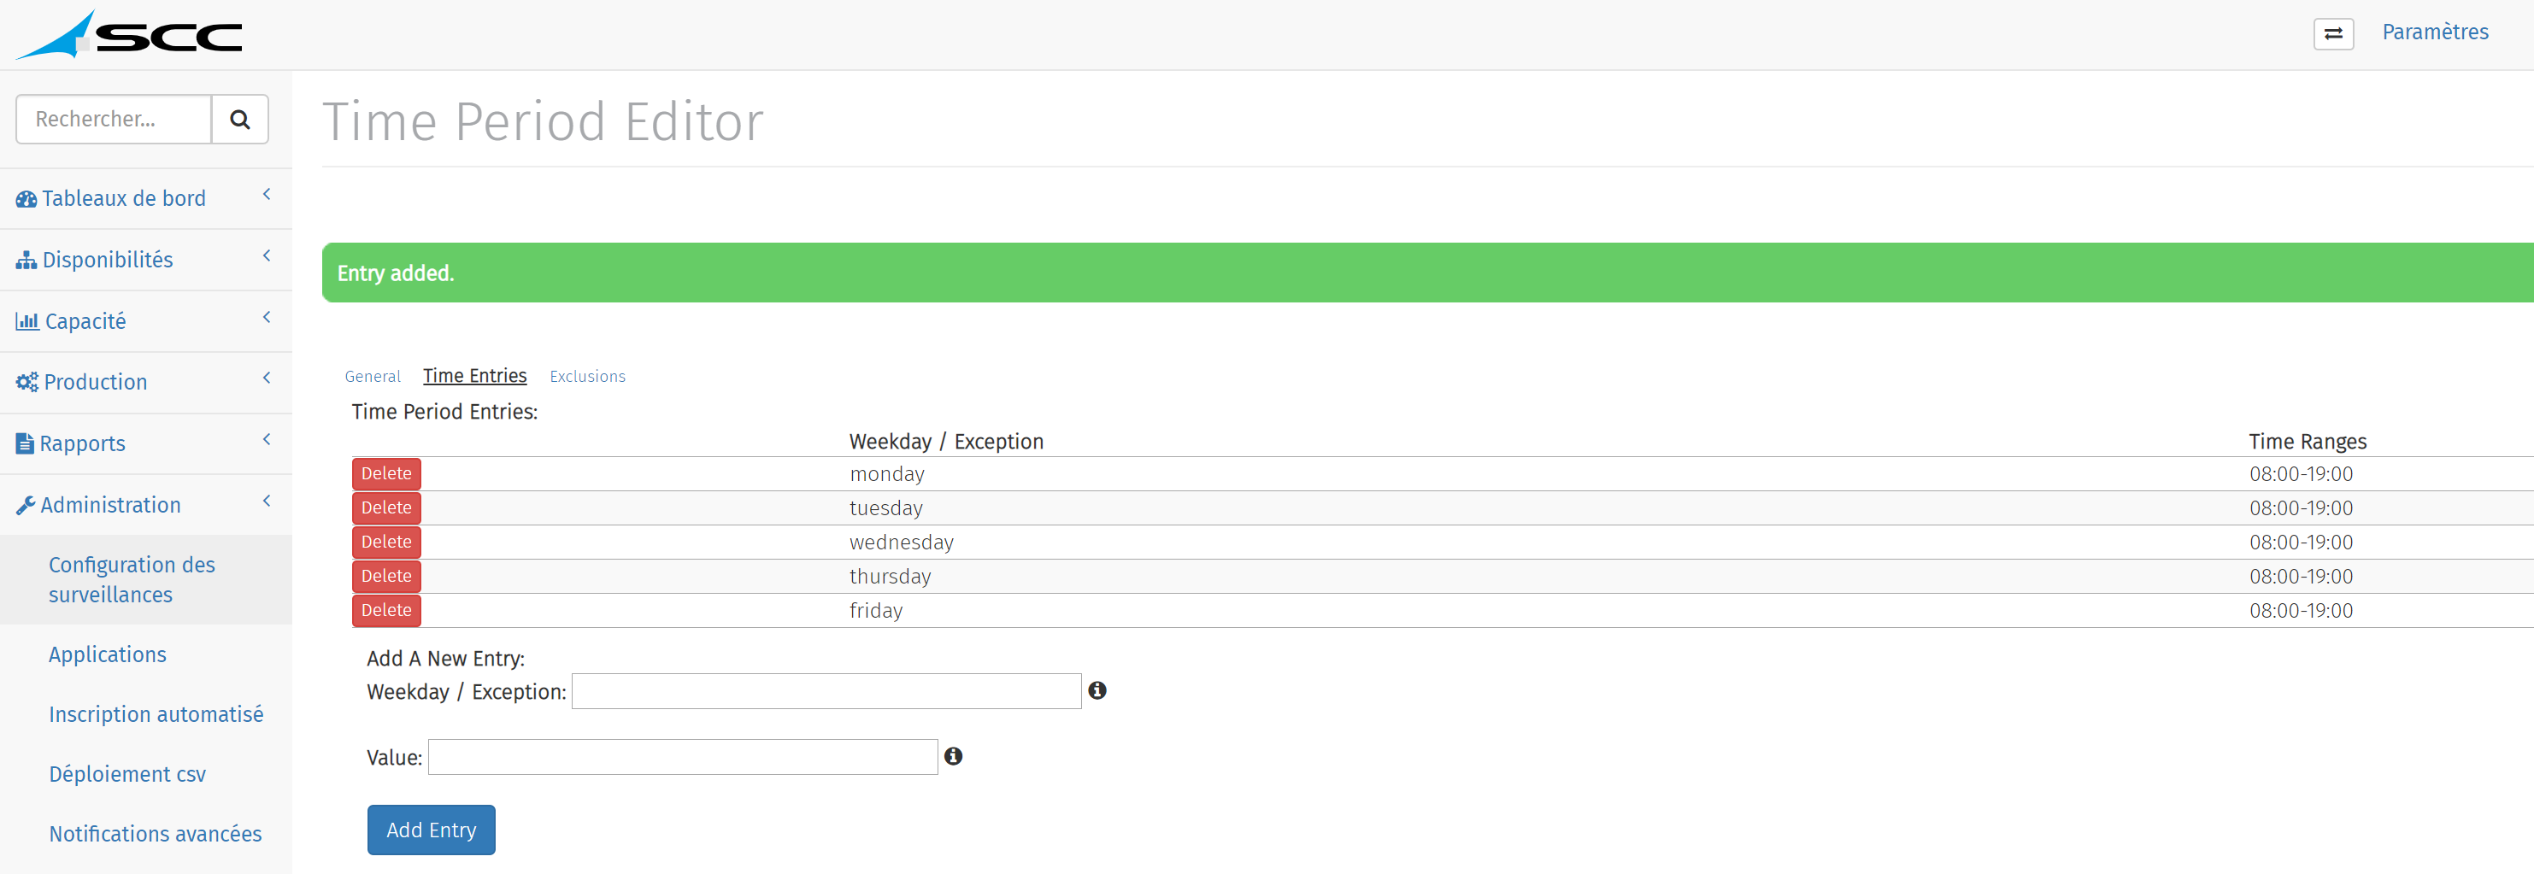
Task: Click the Tableaux de bord dashboard icon
Action: 26,198
